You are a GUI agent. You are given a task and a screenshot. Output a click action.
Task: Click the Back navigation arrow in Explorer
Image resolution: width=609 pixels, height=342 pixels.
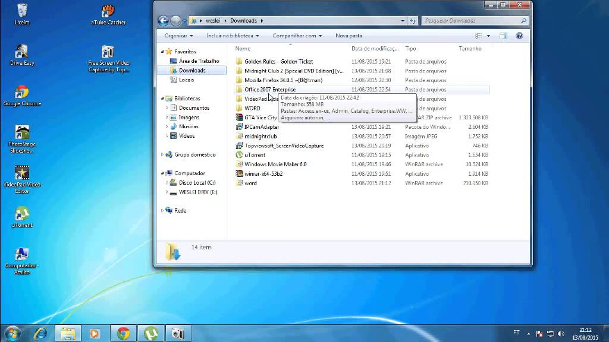click(x=163, y=21)
